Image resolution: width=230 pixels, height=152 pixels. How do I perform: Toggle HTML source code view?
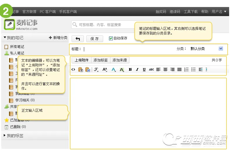pyautogui.click(x=73, y=69)
